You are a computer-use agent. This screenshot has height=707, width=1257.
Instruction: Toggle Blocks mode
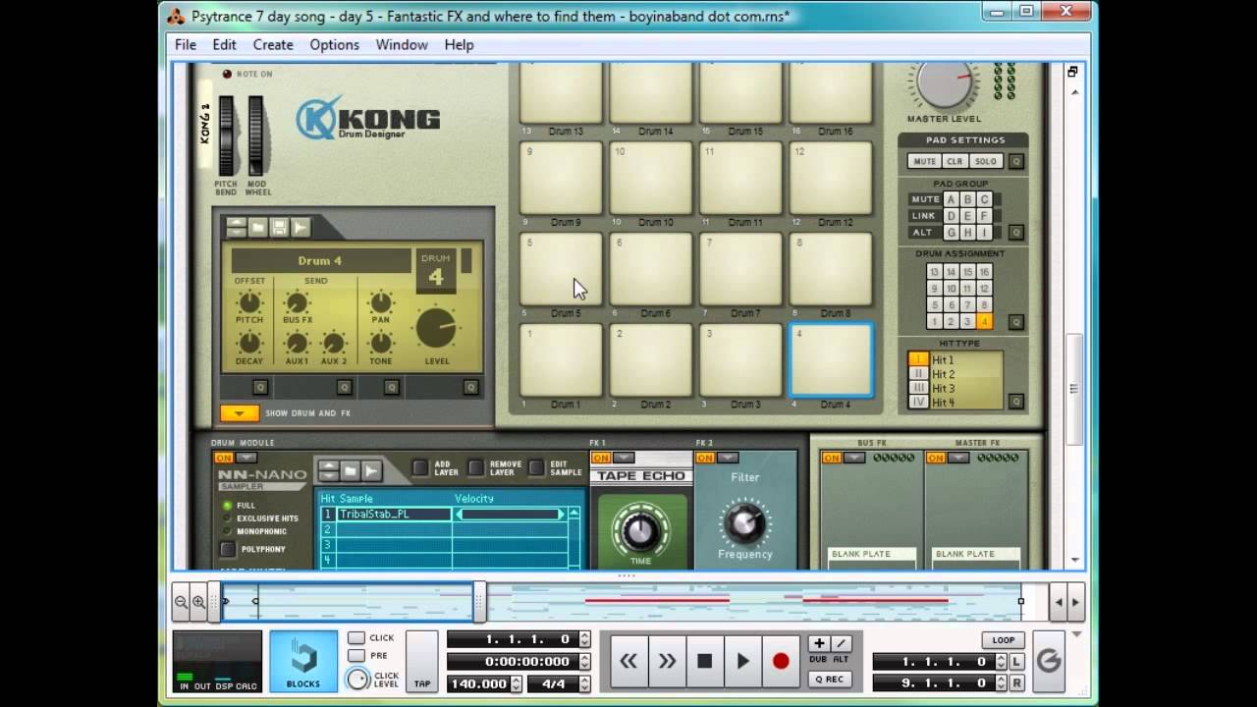pos(303,661)
